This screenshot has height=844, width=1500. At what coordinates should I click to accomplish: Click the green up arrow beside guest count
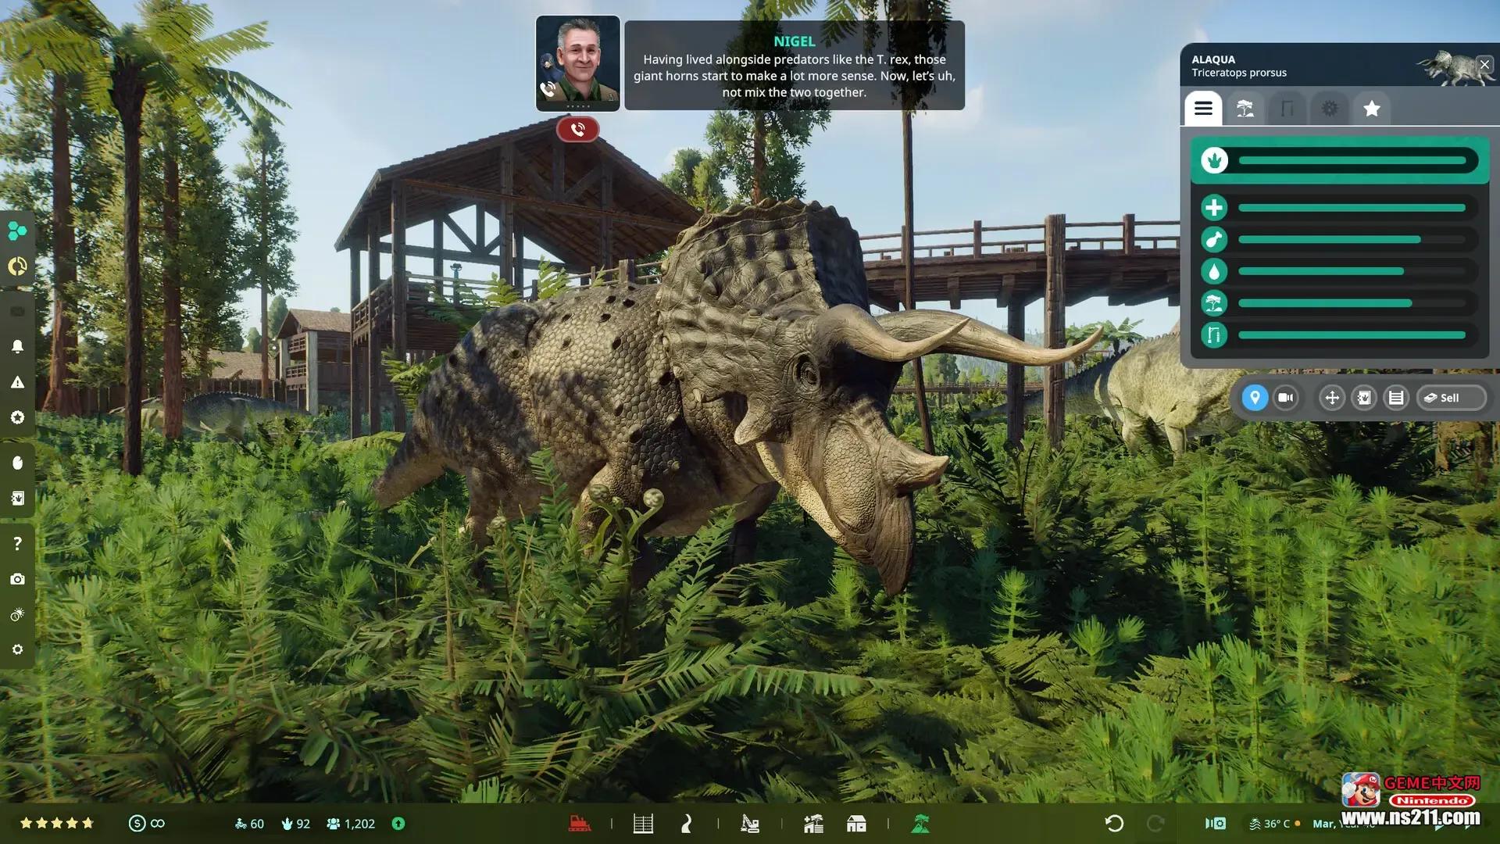(398, 823)
